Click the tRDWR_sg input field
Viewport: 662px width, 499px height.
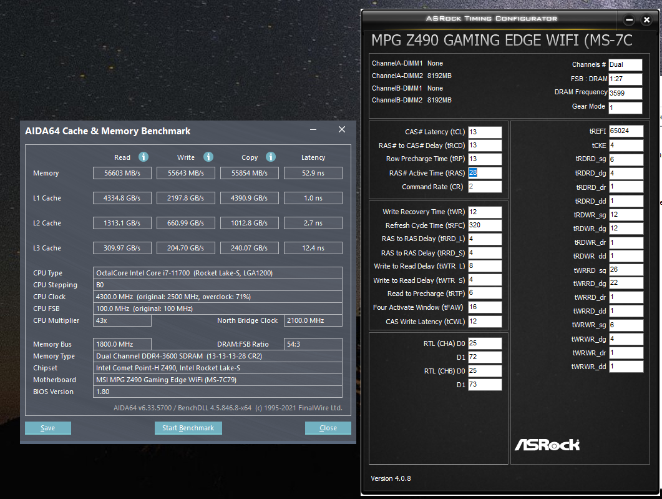coord(626,215)
